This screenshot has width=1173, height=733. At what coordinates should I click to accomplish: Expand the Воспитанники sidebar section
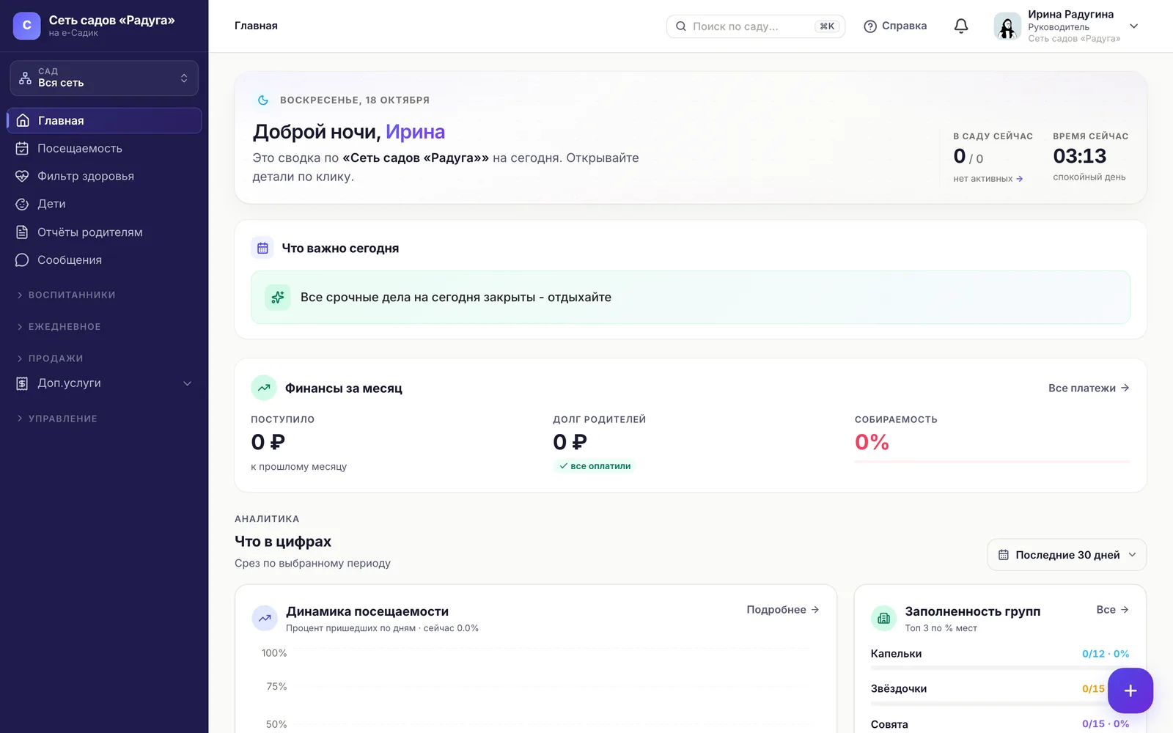66,295
